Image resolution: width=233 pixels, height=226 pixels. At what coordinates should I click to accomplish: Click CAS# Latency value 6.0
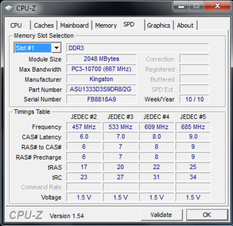point(84,136)
